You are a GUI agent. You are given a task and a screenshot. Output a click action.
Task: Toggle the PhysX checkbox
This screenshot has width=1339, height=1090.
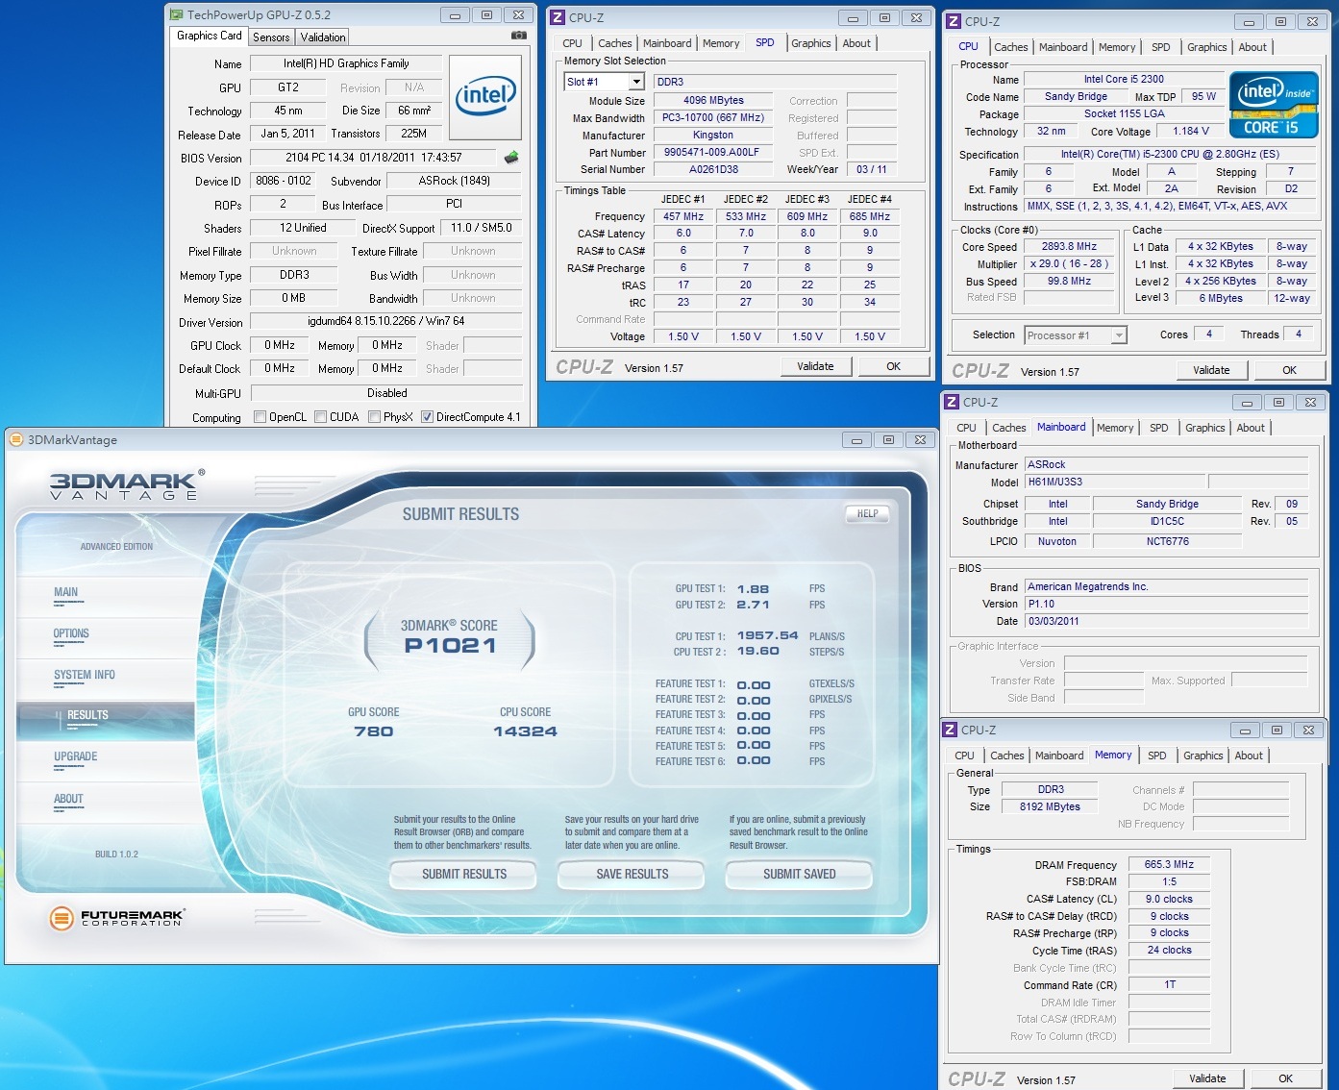point(374,417)
